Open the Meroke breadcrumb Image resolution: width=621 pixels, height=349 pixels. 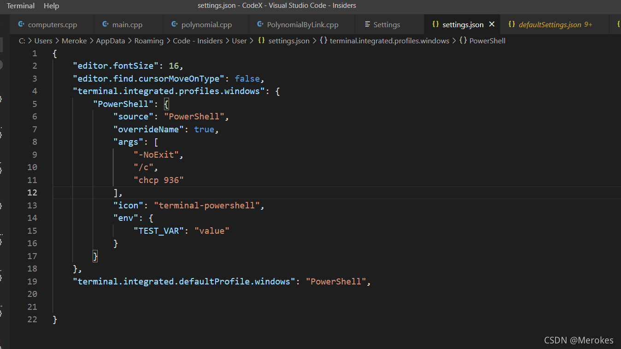[74, 41]
